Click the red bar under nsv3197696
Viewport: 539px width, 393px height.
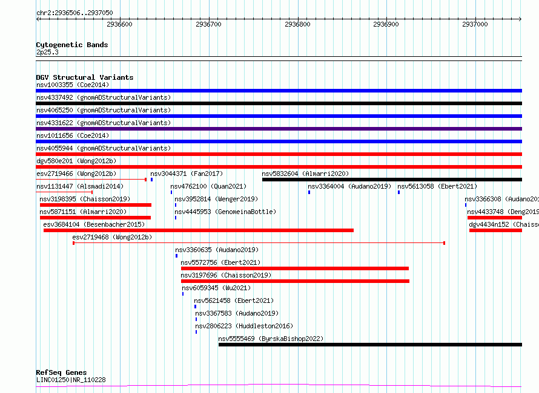[x=296, y=281]
